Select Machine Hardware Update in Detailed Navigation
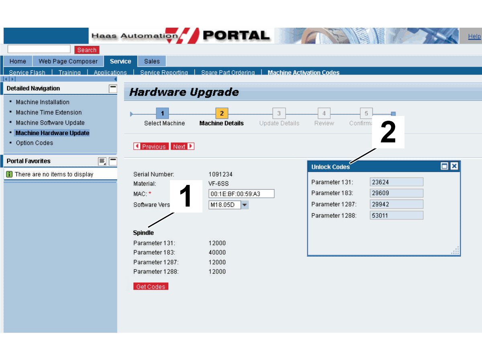This screenshot has width=482, height=361. point(52,133)
